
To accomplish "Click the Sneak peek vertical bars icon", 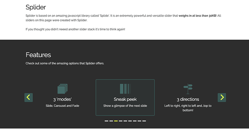I will point(125,89).
